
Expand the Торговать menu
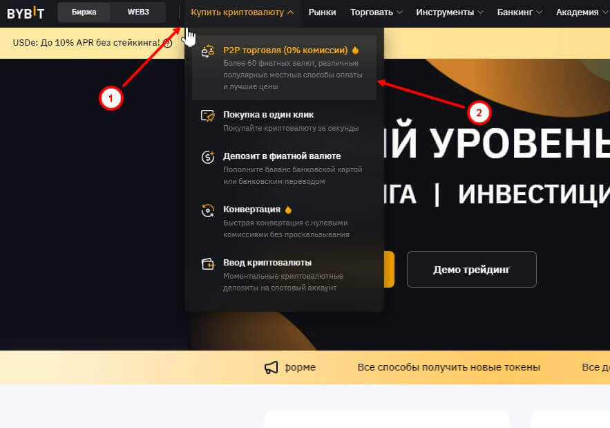tap(377, 12)
